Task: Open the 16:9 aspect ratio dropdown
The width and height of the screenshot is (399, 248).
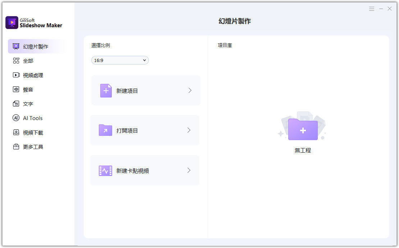Action: [x=120, y=60]
